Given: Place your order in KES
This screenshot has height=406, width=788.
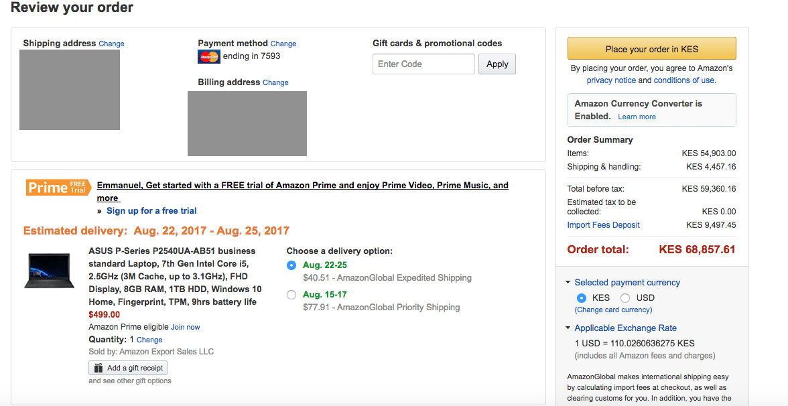Looking at the screenshot, I should pos(651,49).
